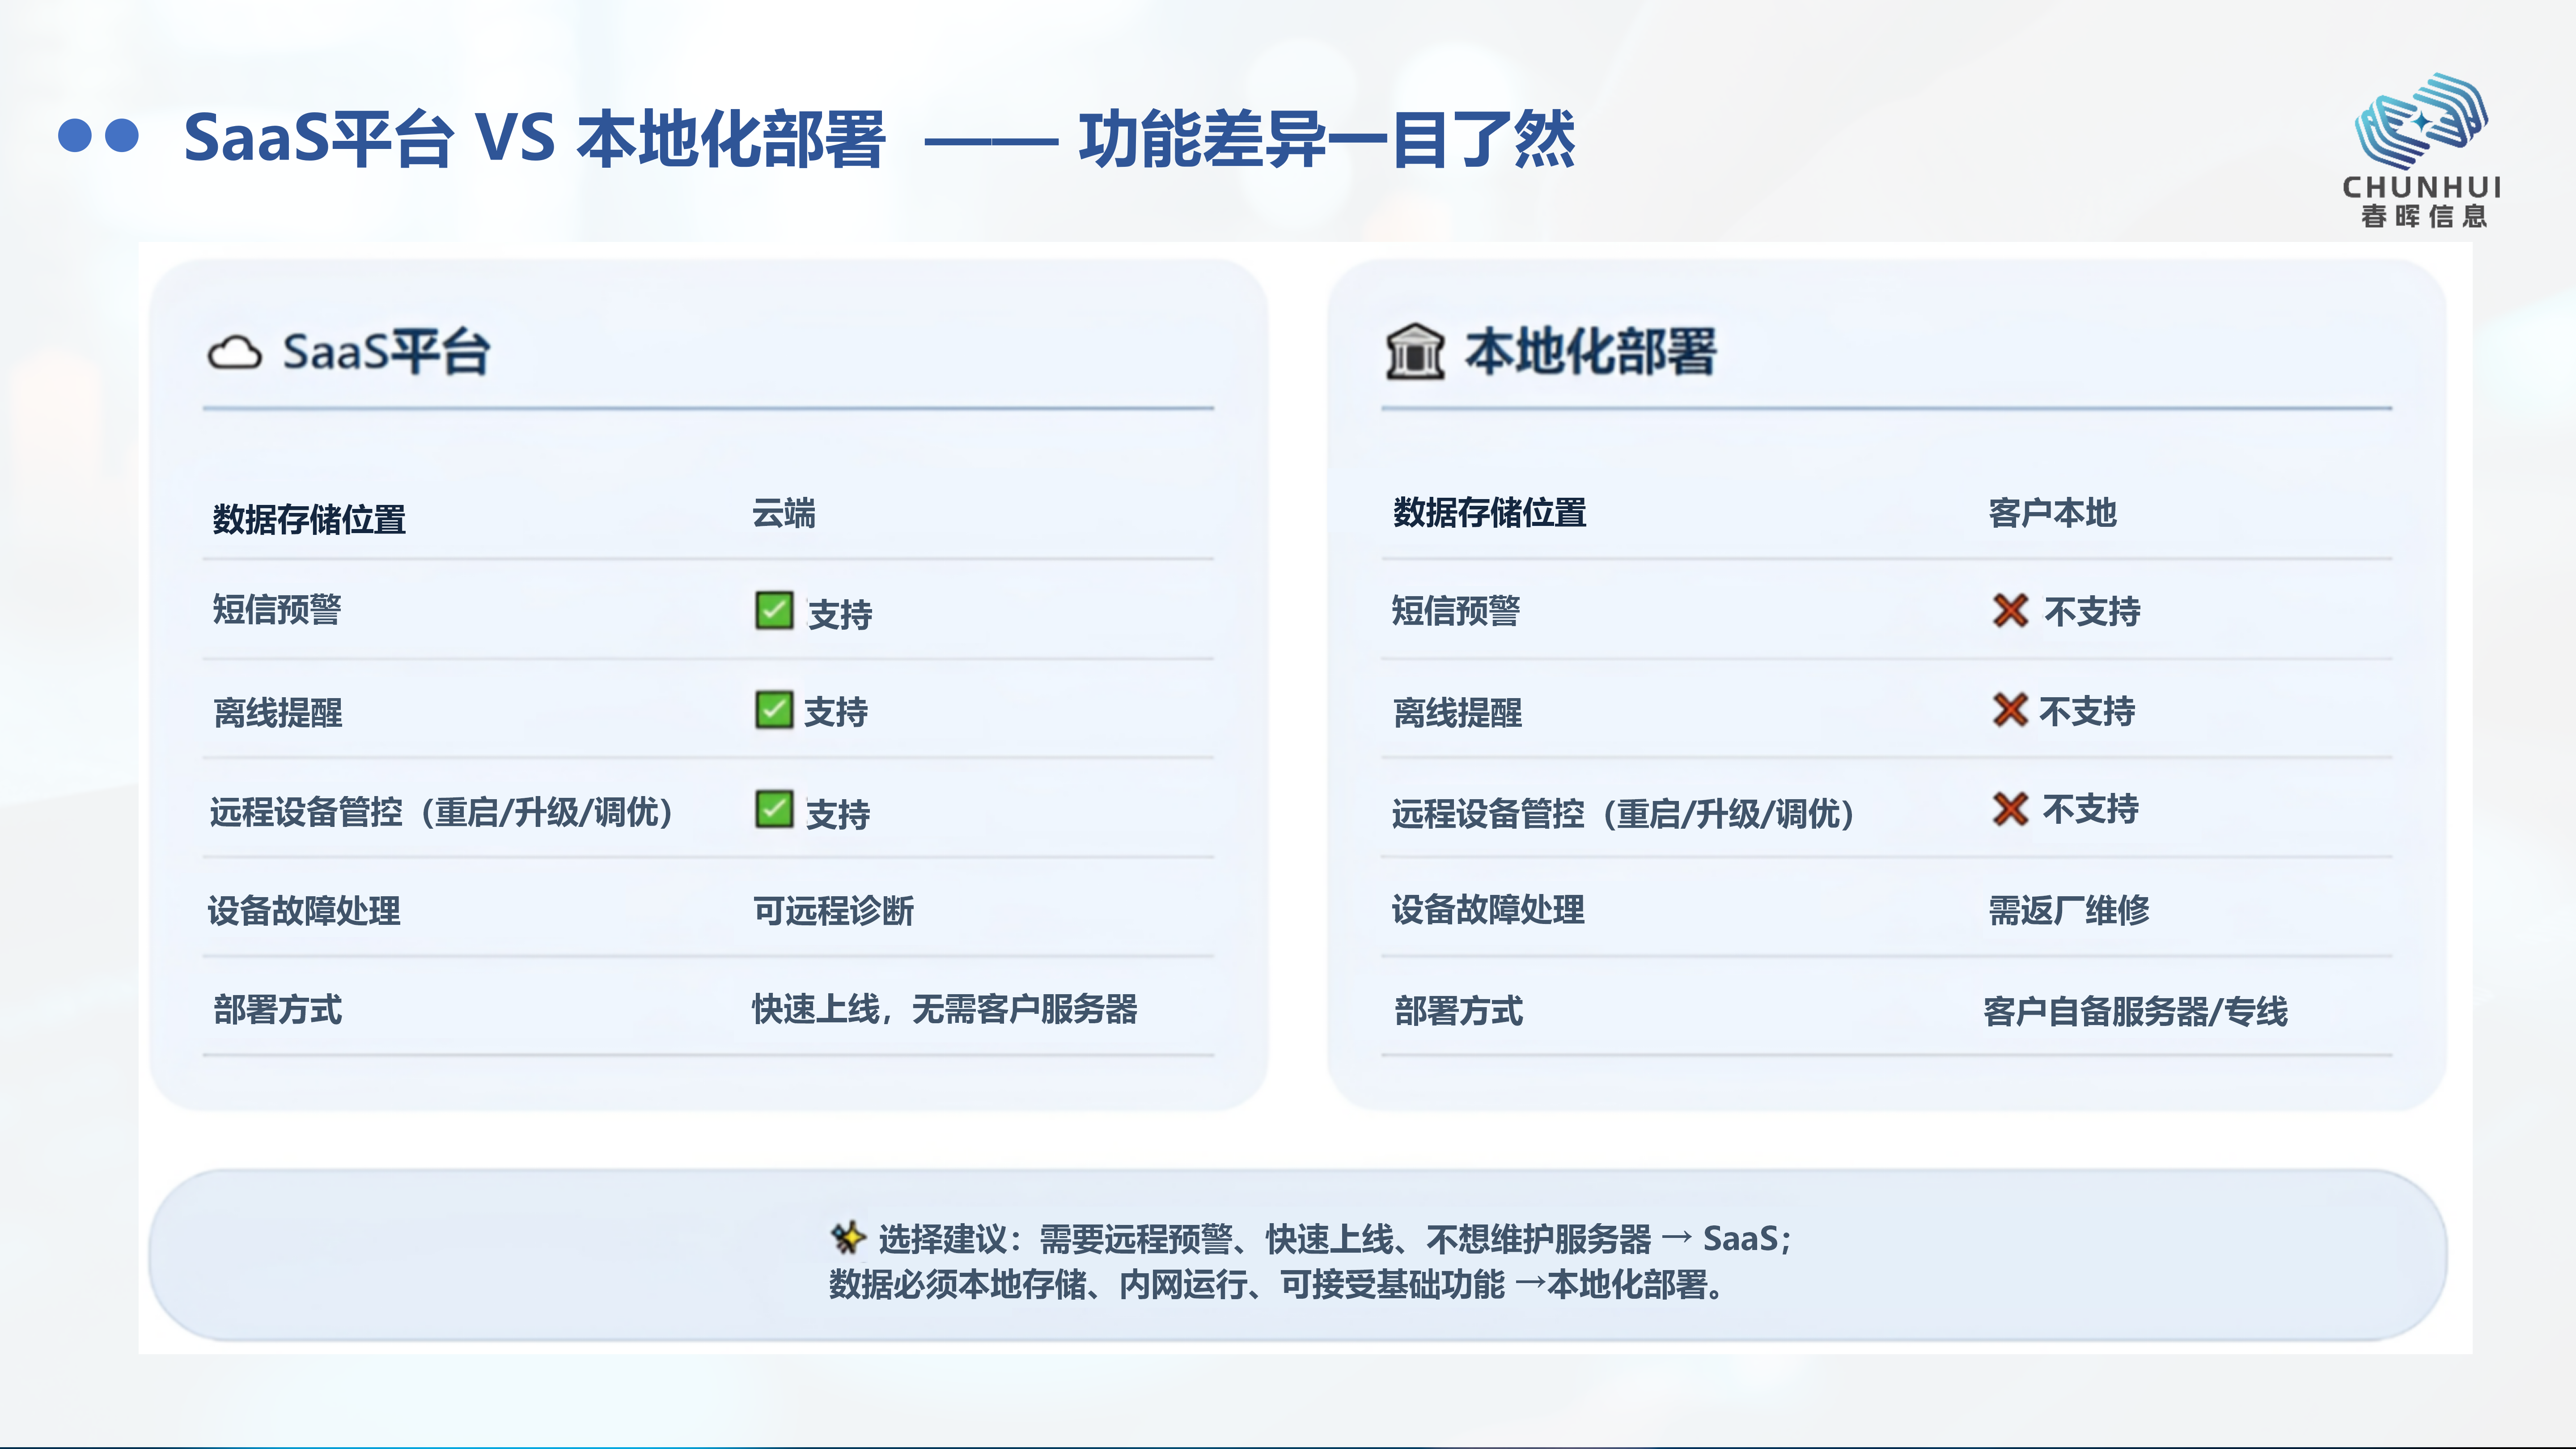
Task: Click 支持 text in SaaS 短信预警 row
Action: pos(840,614)
